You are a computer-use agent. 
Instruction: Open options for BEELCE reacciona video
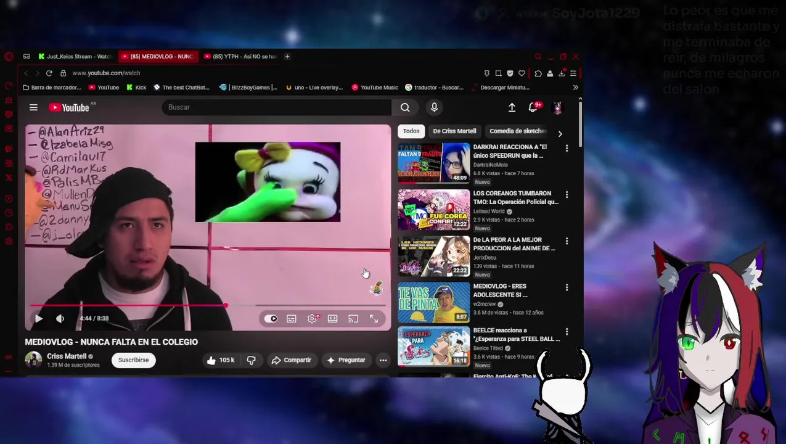(x=567, y=331)
